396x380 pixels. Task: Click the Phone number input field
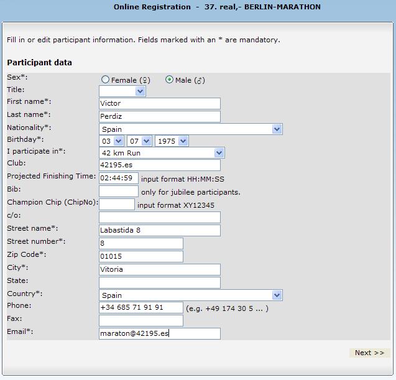click(140, 307)
